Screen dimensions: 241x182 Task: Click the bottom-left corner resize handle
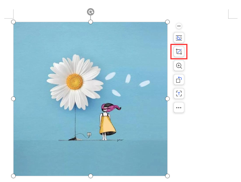click(x=13, y=176)
